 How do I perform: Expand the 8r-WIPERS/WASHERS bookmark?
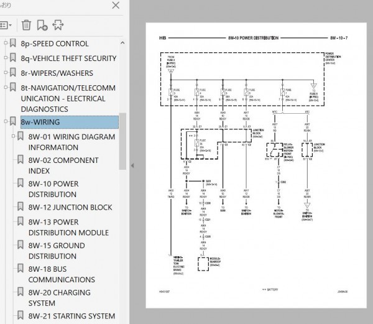[x=6, y=72]
